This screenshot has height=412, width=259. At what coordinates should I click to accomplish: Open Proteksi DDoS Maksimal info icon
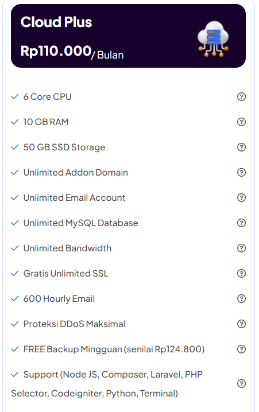[x=241, y=324]
